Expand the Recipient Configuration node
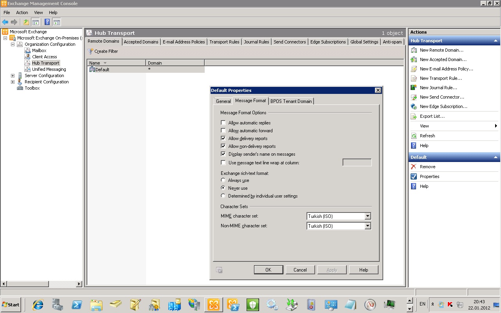Image resolution: width=501 pixels, height=313 pixels. [13, 82]
